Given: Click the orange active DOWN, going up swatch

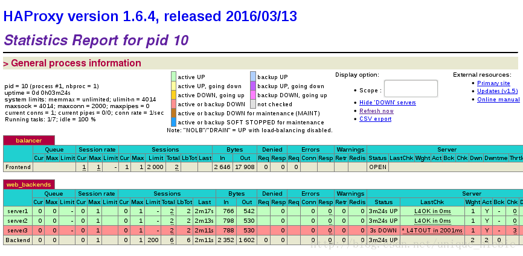Looking at the screenshot, I should pyautogui.click(x=173, y=95).
